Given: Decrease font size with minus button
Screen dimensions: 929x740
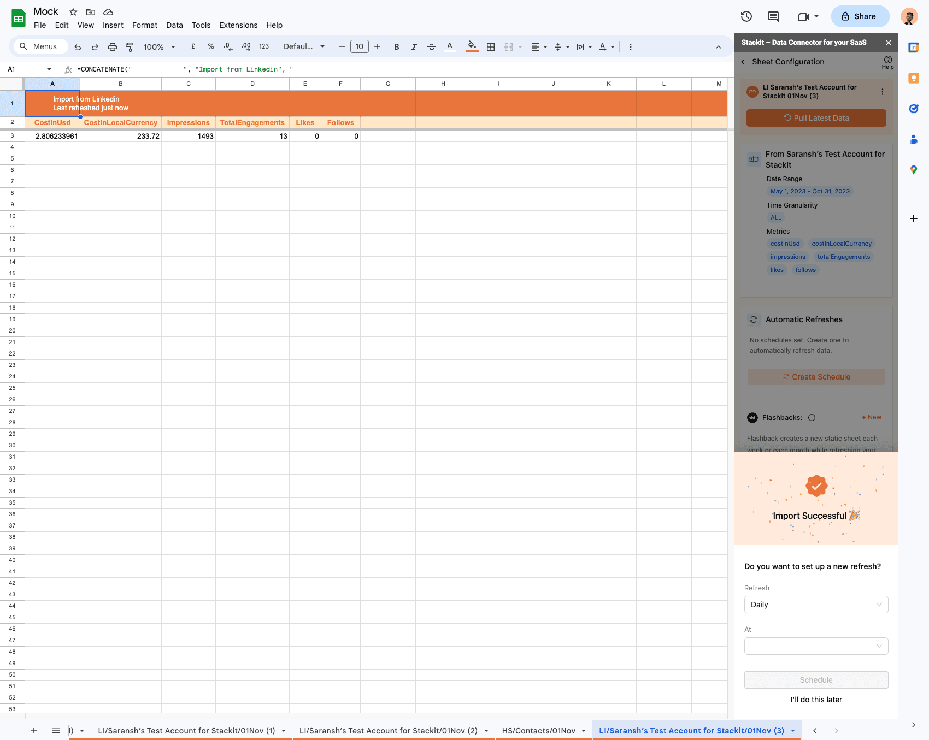Looking at the screenshot, I should click(342, 47).
